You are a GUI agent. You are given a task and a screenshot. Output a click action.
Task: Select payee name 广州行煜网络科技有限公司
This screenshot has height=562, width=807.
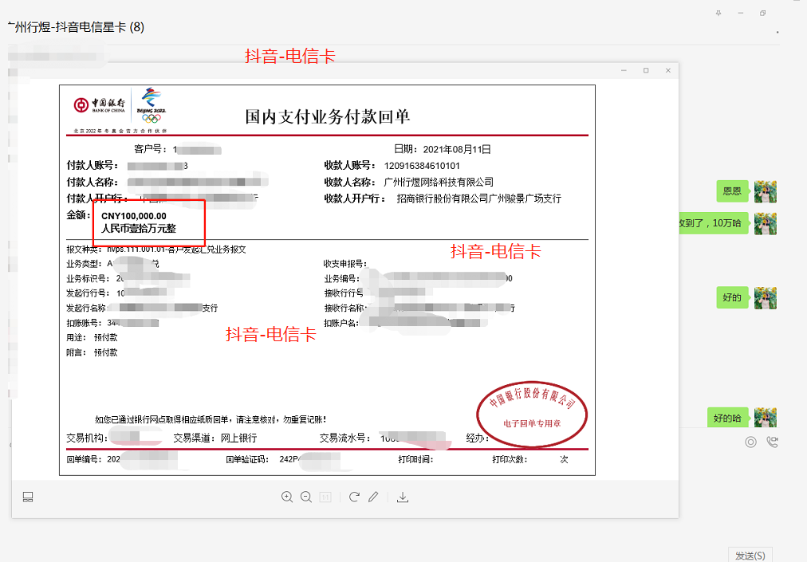click(439, 183)
